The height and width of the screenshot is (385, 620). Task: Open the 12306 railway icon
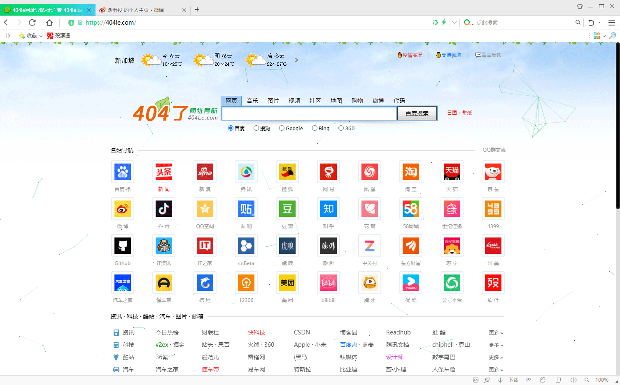[x=246, y=283]
